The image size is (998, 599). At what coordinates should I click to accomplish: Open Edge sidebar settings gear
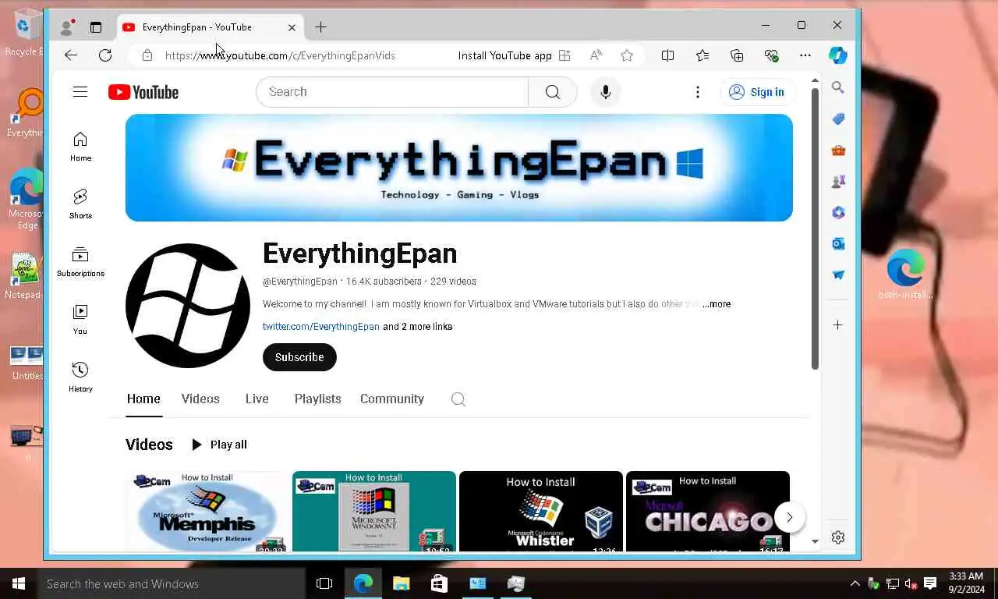838,537
